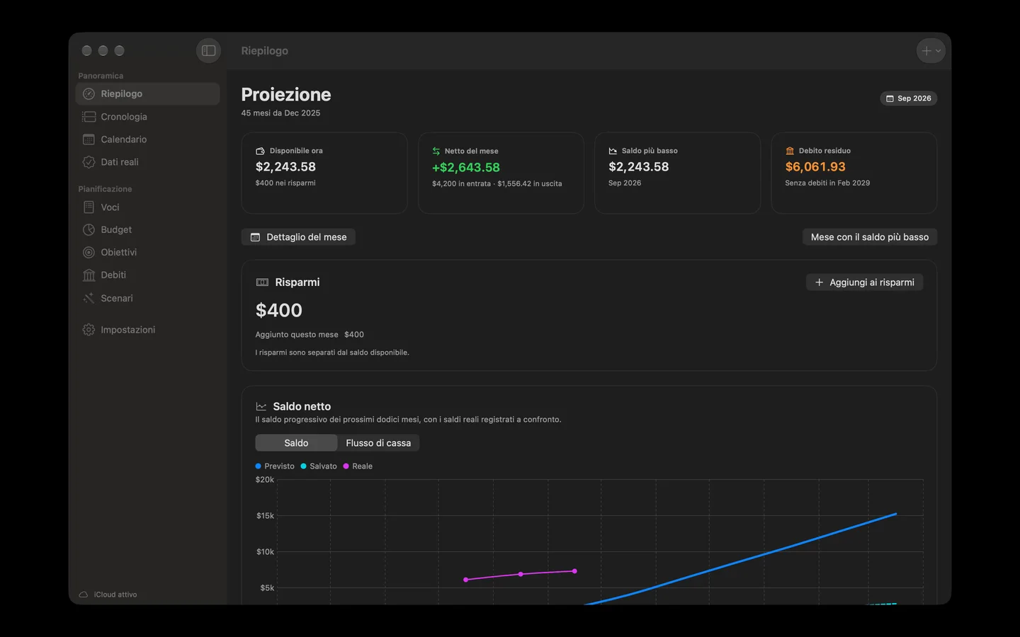1020x637 pixels.
Task: Click the Voci document icon
Action: 89,207
